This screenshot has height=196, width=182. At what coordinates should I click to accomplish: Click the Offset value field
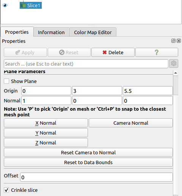pos(96,177)
